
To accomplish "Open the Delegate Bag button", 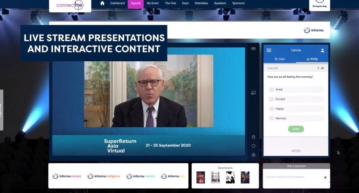I will [x=319, y=5].
